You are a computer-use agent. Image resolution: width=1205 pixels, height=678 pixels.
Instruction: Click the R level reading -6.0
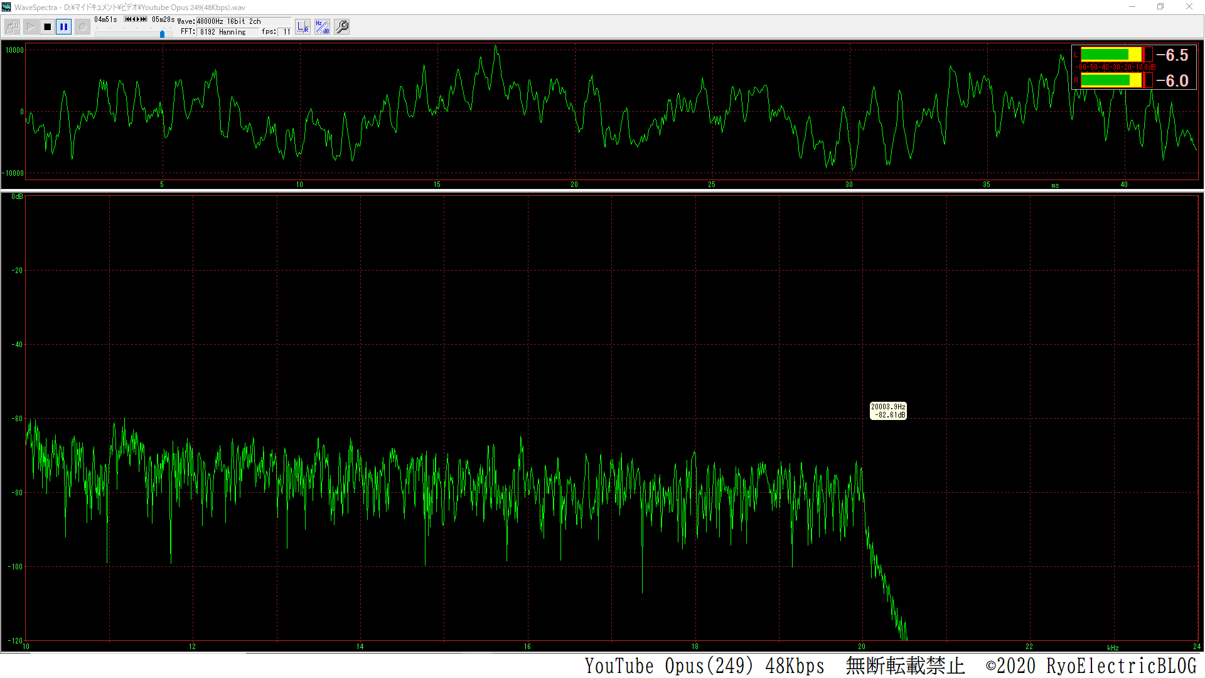point(1172,80)
